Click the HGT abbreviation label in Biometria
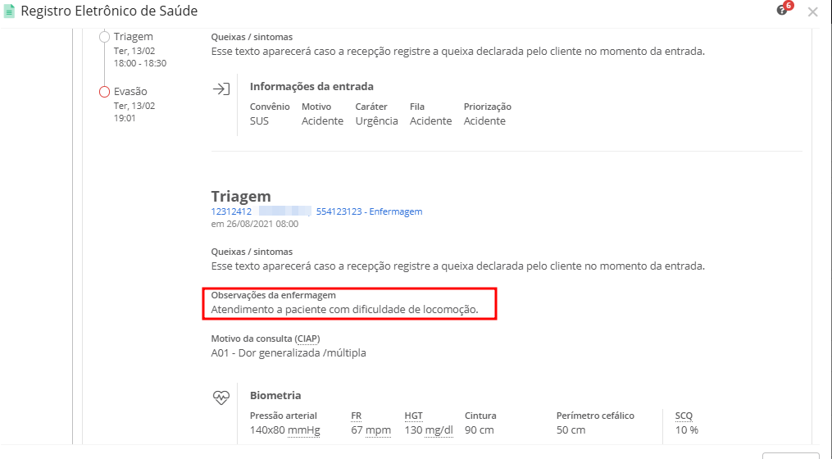832x459 pixels. pyautogui.click(x=414, y=416)
